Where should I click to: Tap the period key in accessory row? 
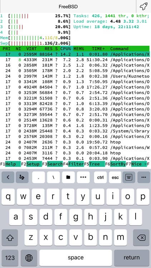(x=39, y=177)
